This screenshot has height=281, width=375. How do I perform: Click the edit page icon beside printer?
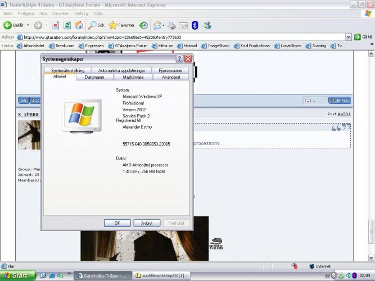183,25
